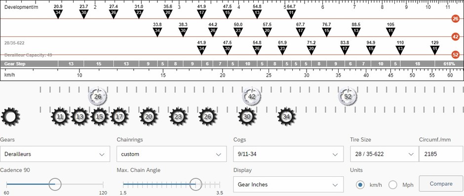
Task: Select the 42-tooth chainring icon
Action: (x=252, y=97)
